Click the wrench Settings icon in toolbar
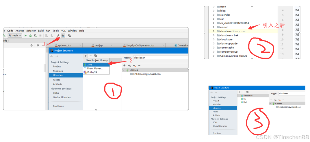The width and height of the screenshot is (310, 142). 58,36
